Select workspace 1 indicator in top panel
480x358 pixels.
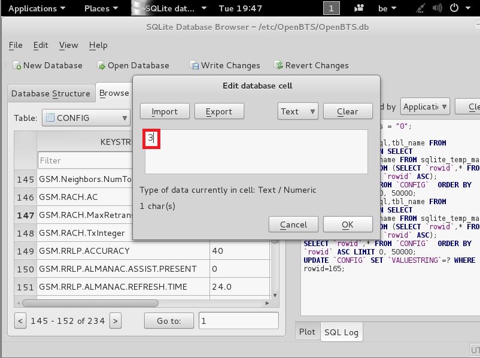[x=331, y=8]
